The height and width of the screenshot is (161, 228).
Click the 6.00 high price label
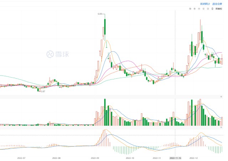(x=100, y=14)
